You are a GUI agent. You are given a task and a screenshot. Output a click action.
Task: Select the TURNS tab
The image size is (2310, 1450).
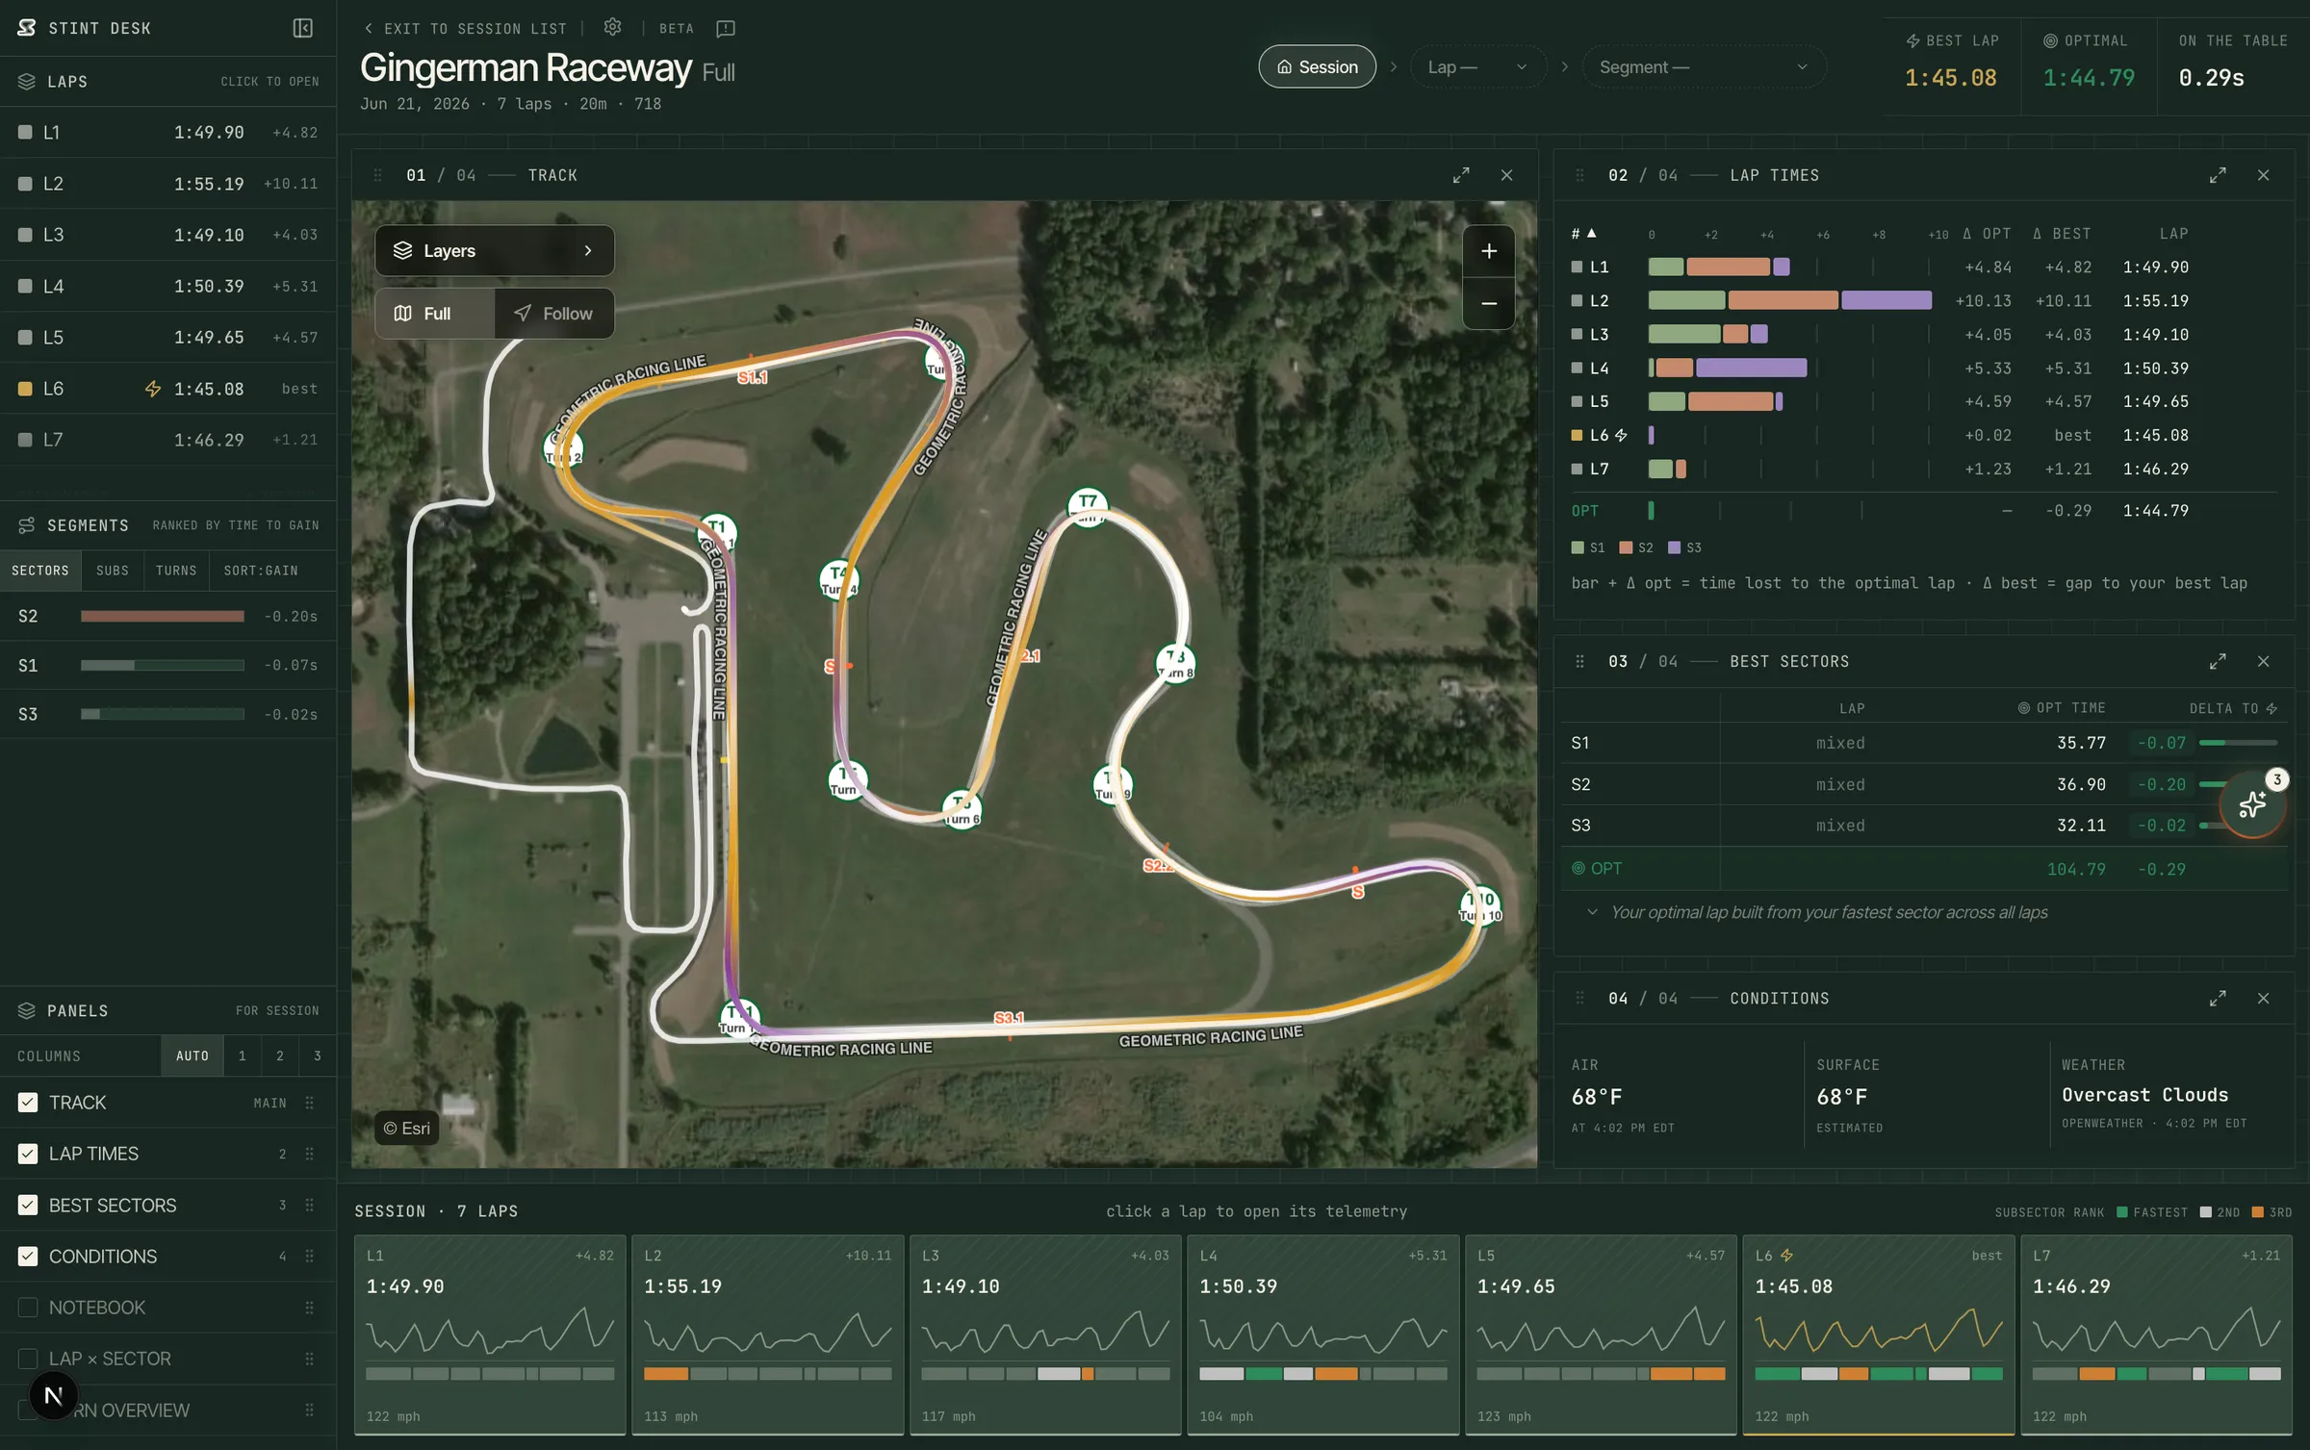[176, 571]
